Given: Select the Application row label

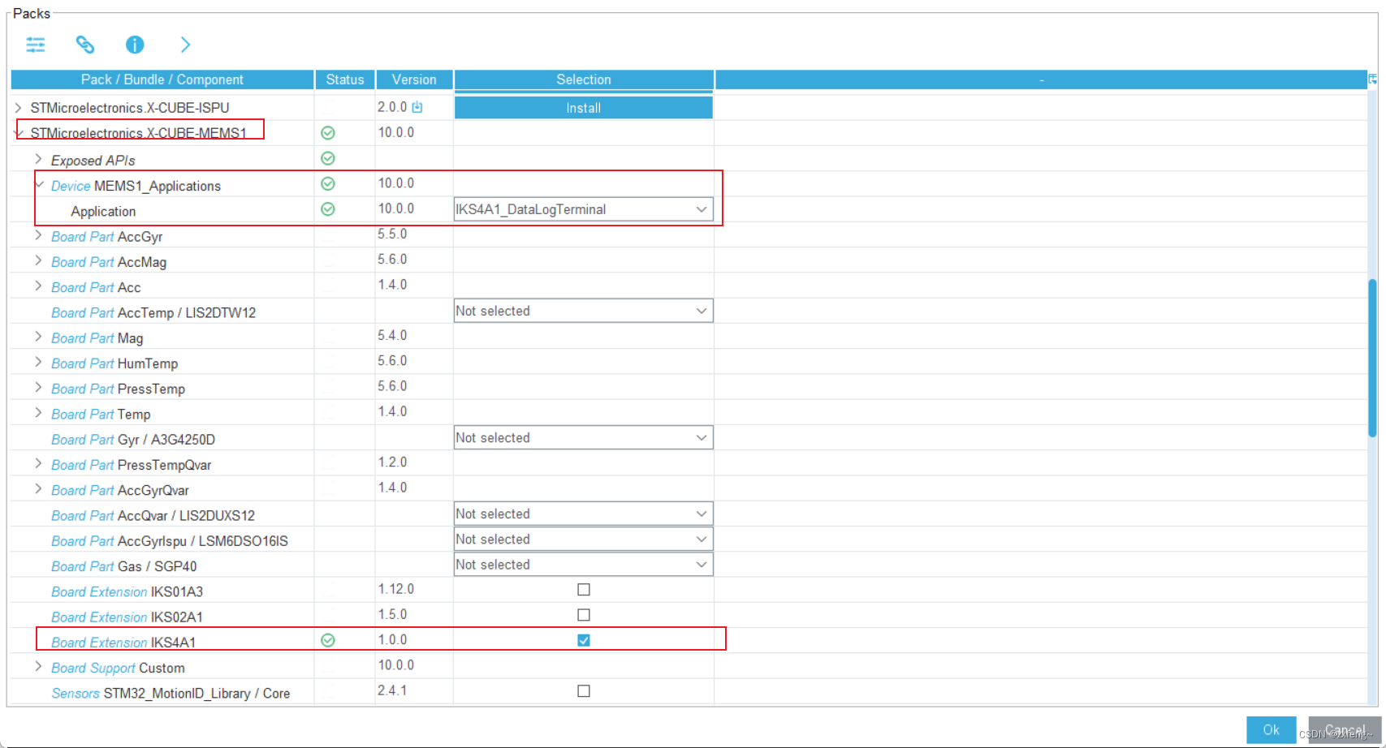Looking at the screenshot, I should tap(103, 211).
